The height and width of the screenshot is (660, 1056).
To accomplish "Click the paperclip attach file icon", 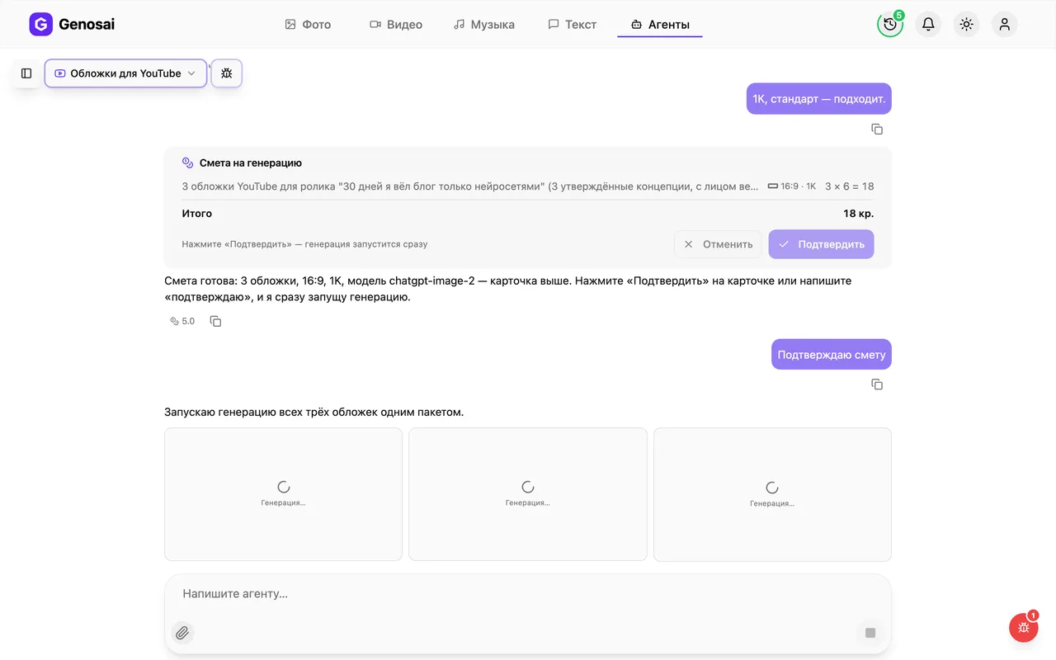I will (182, 633).
